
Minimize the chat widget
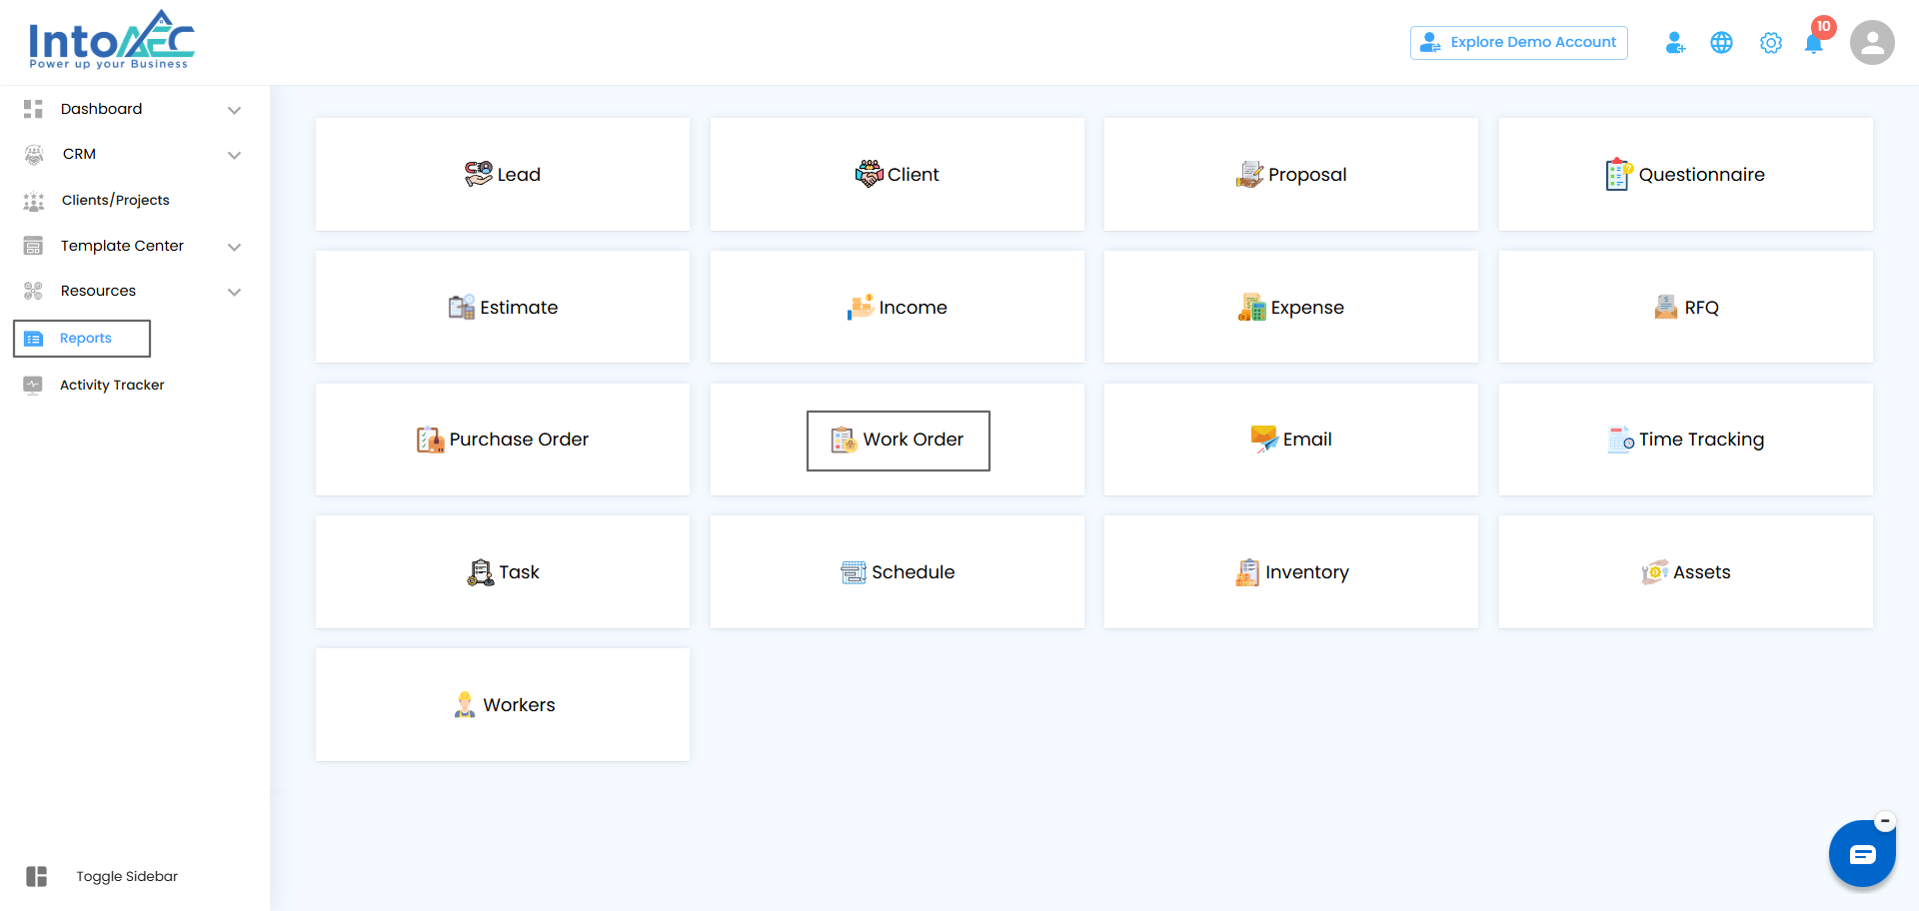tap(1885, 821)
